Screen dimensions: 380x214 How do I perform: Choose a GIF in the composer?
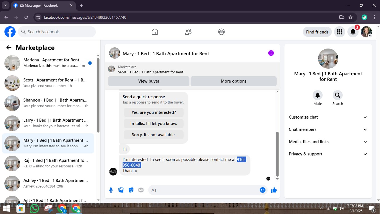141,190
